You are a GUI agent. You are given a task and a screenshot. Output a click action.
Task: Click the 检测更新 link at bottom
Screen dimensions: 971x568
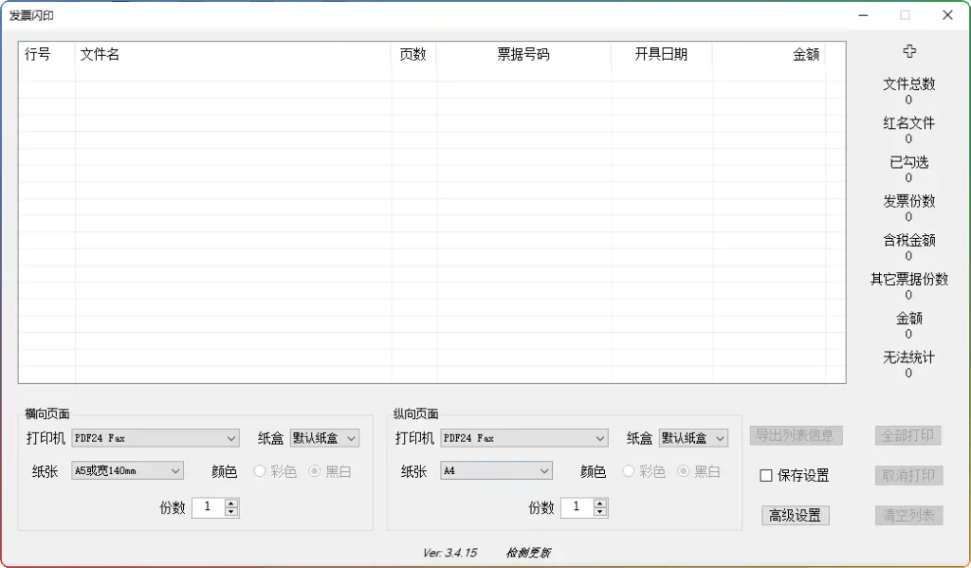526,552
